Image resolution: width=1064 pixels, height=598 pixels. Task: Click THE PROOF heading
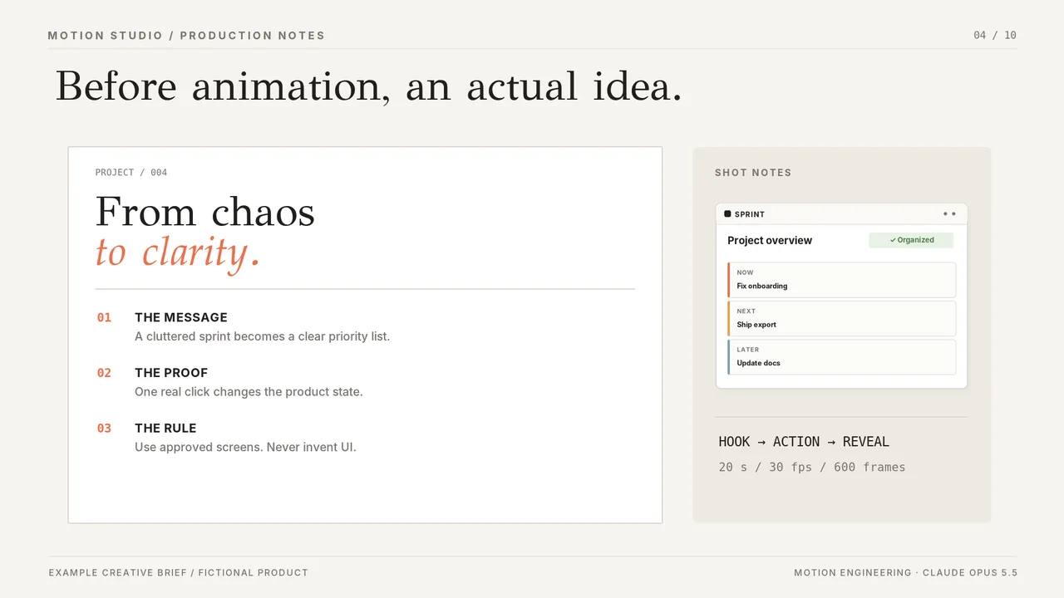pyautogui.click(x=171, y=373)
